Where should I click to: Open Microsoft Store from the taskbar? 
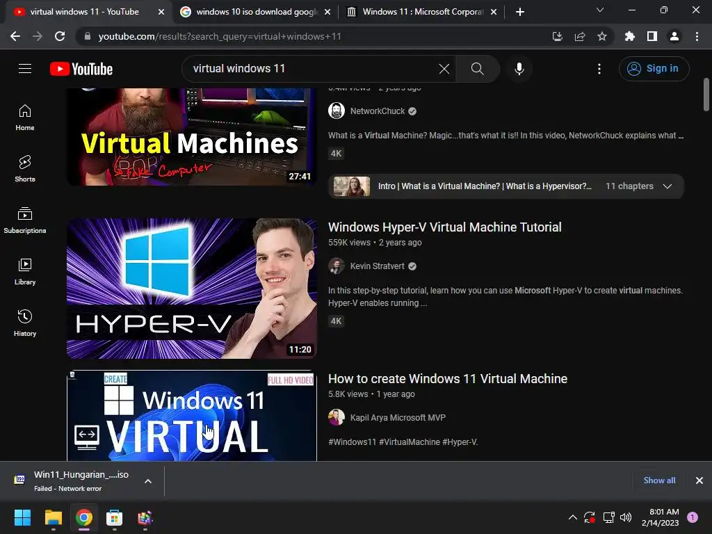pos(115,517)
